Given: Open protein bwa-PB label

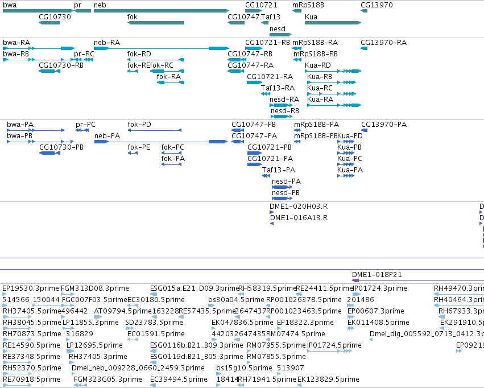Looking at the screenshot, I should coord(19,136).
